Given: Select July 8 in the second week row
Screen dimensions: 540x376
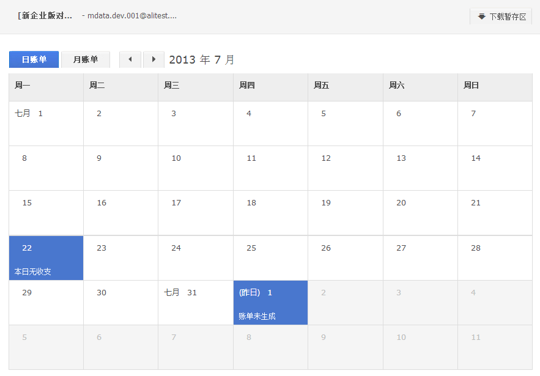Looking at the screenshot, I should click(46, 168).
